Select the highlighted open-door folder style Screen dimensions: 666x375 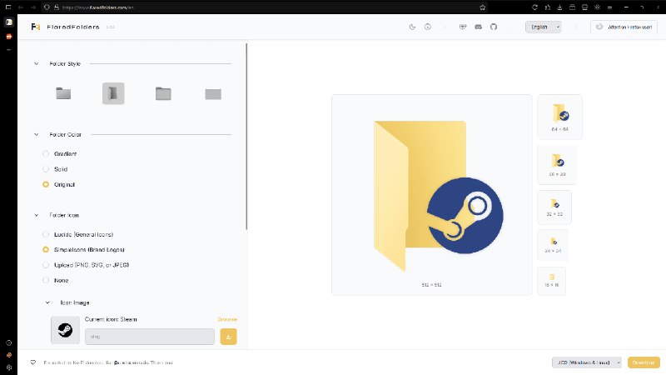click(x=113, y=93)
